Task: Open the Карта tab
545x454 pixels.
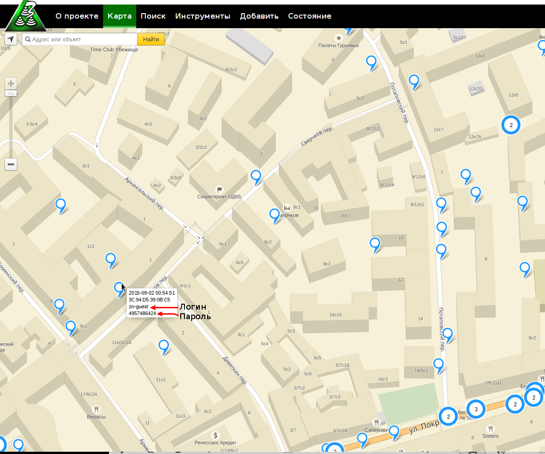Action: pos(119,16)
